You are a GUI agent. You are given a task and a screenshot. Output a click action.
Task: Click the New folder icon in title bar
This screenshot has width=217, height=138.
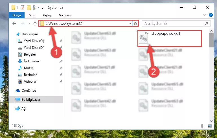click(x=29, y=7)
